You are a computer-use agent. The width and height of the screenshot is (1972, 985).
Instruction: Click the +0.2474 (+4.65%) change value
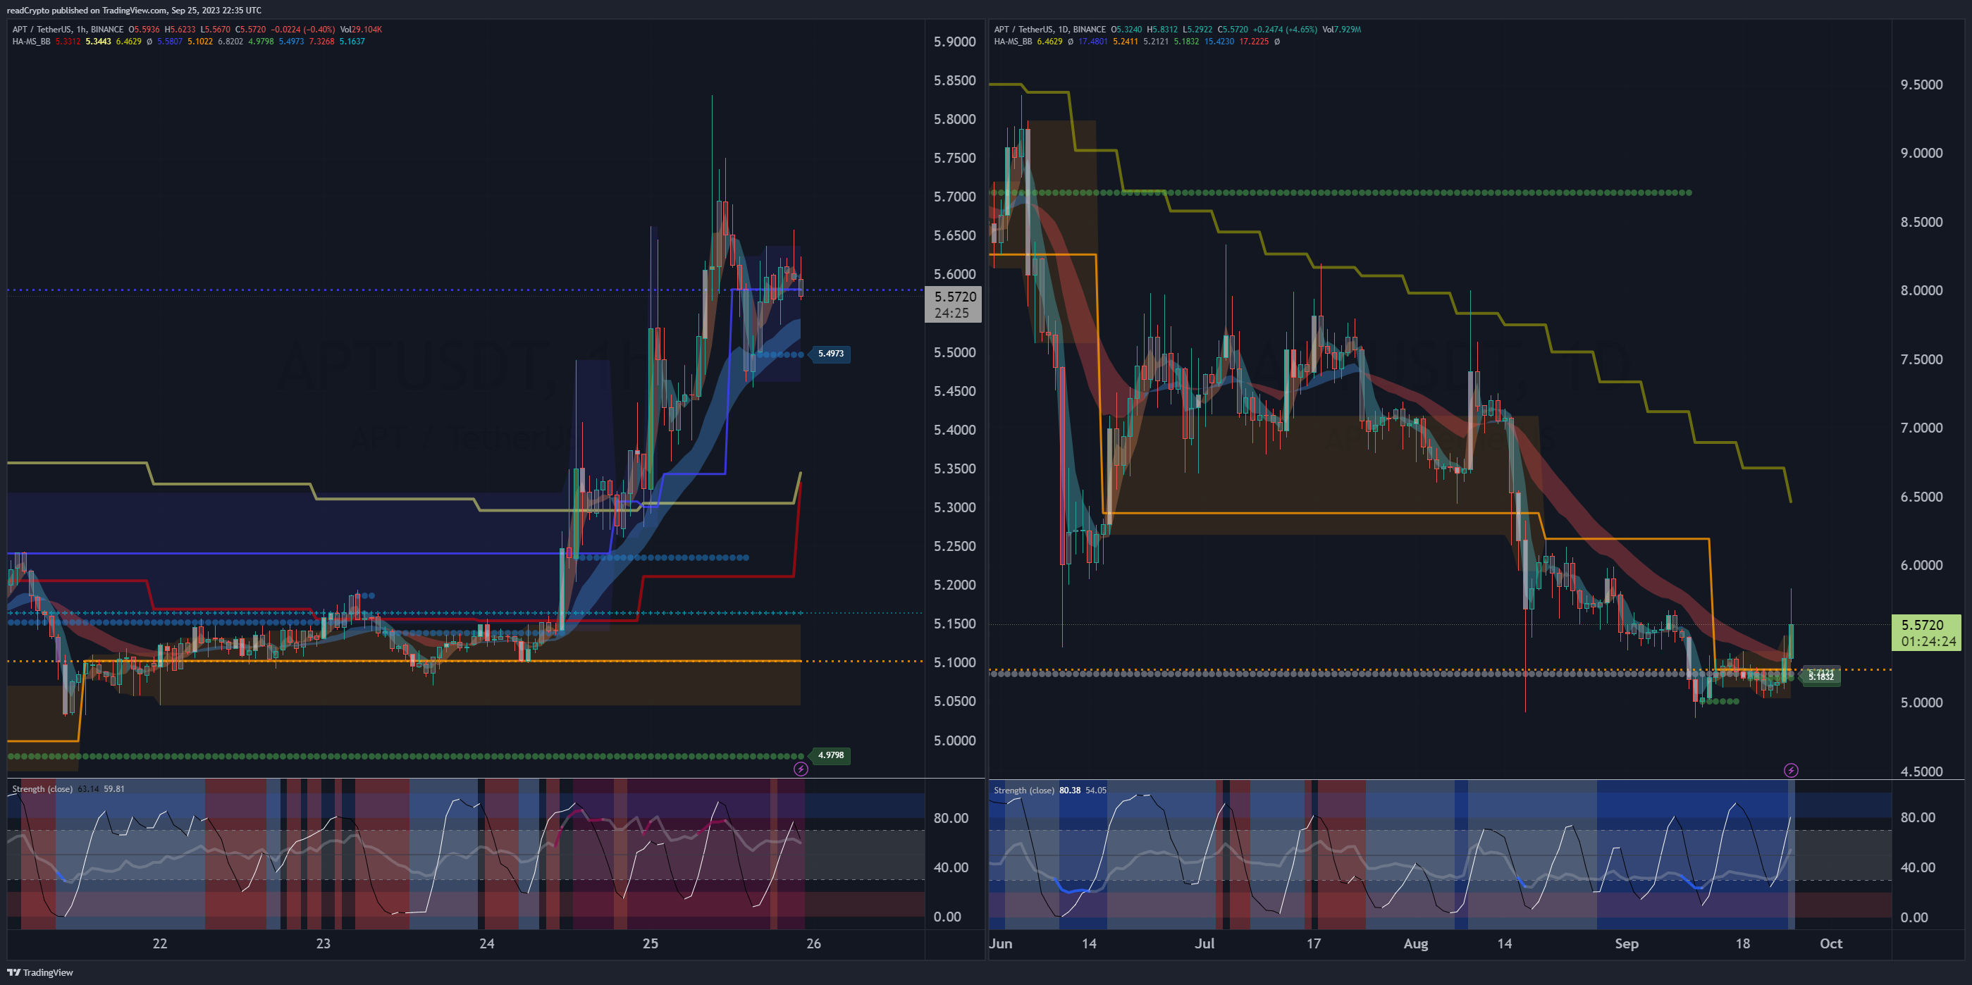click(1285, 29)
